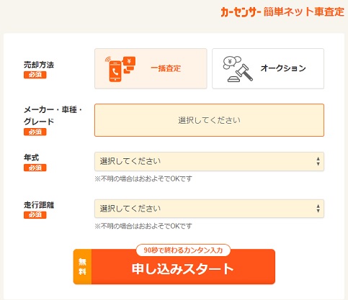The image size is (348, 300).
Task: Select 一括査定 as the sale method
Action: click(151, 69)
